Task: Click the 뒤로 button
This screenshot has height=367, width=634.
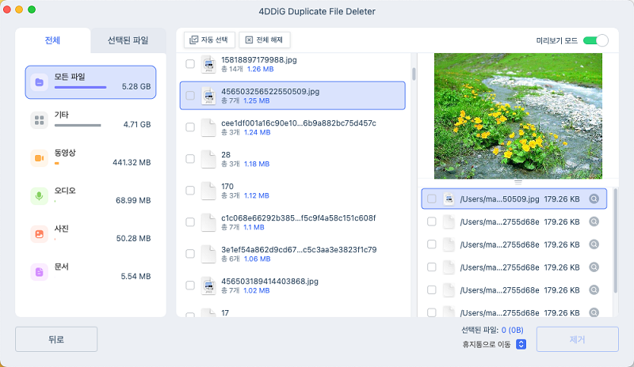Action: [x=56, y=339]
